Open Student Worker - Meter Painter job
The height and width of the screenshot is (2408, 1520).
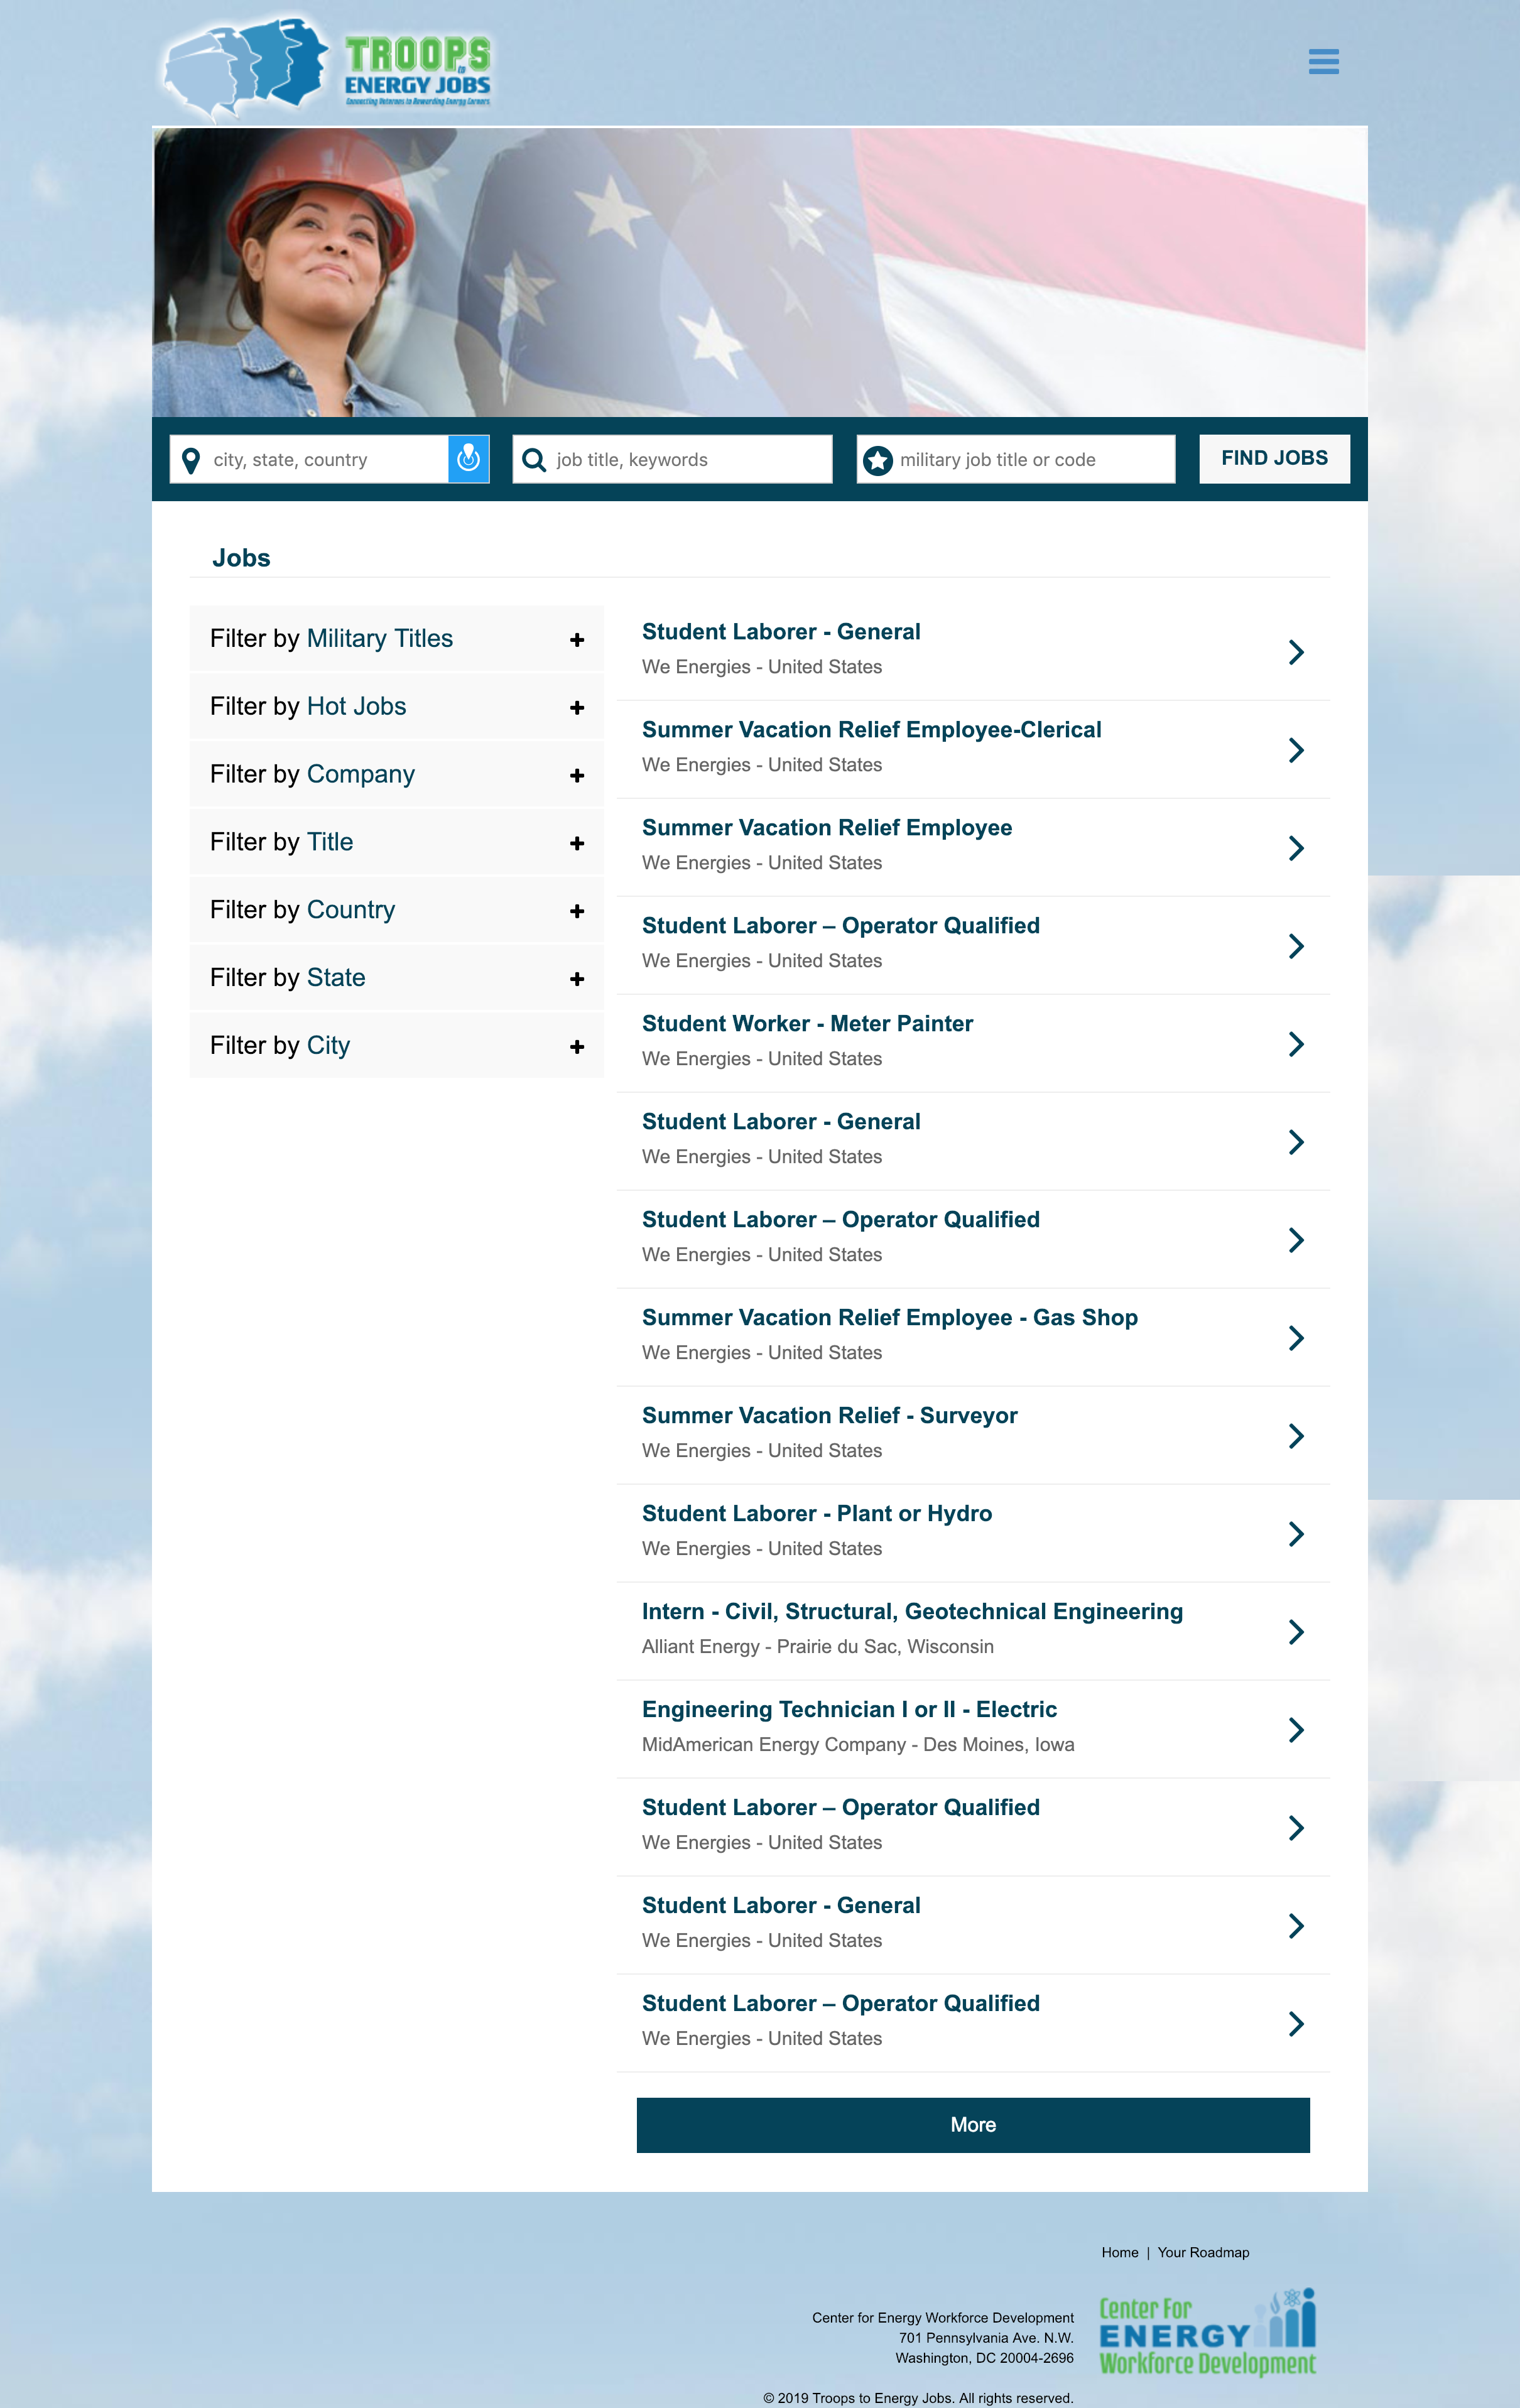(x=807, y=1024)
